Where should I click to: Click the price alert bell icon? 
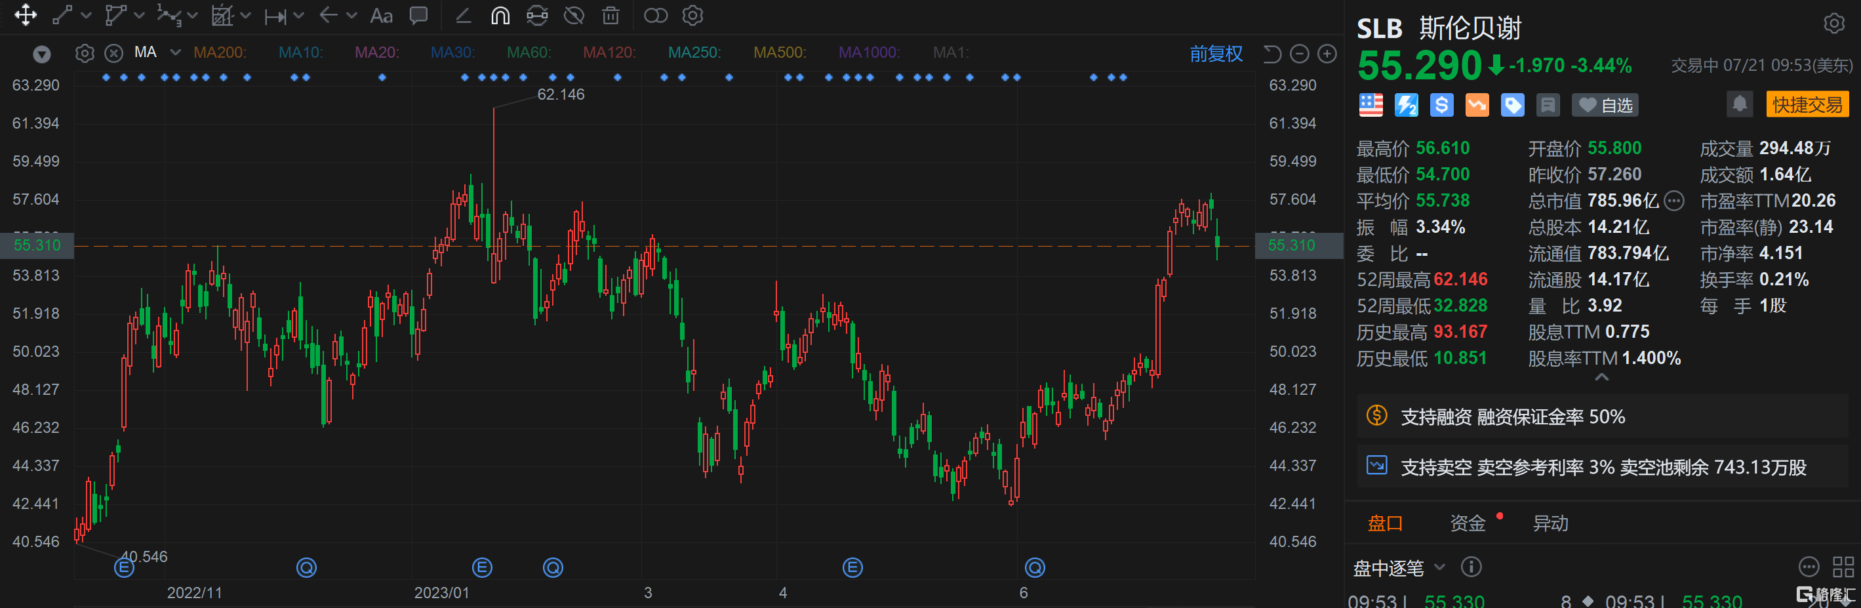[1739, 104]
